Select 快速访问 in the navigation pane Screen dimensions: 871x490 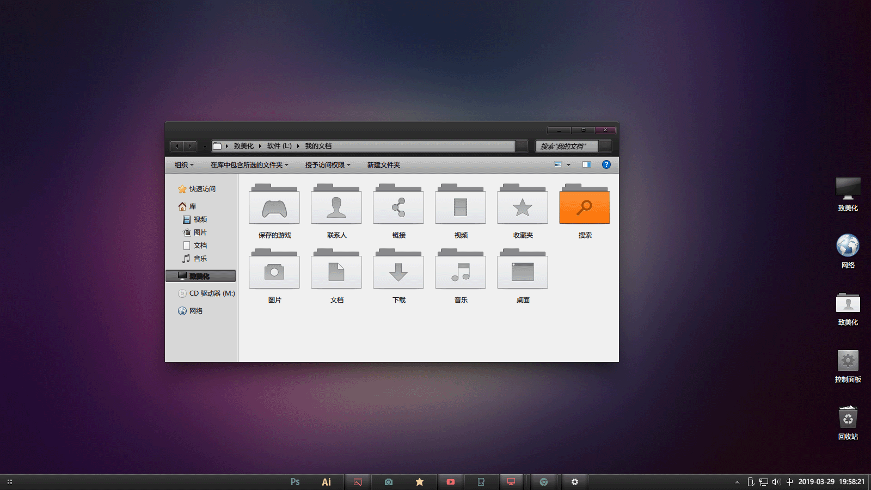click(202, 189)
